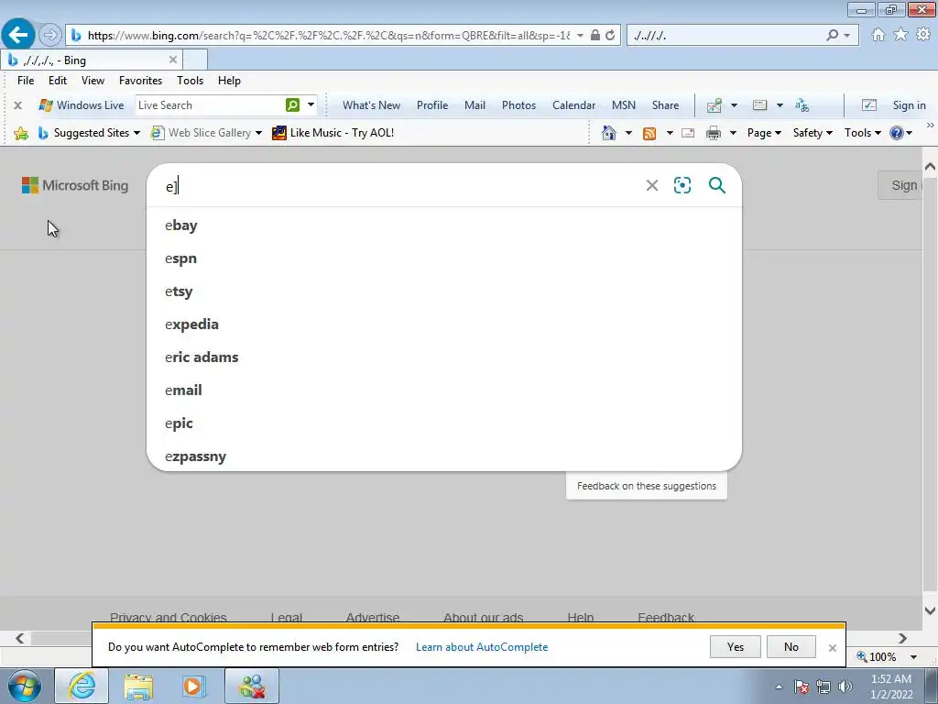Expand IE search provider dropdown arrow

[846, 36]
